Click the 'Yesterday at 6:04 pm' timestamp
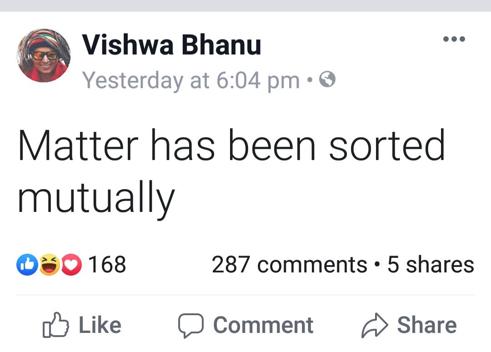This screenshot has width=491, height=352. tap(191, 81)
